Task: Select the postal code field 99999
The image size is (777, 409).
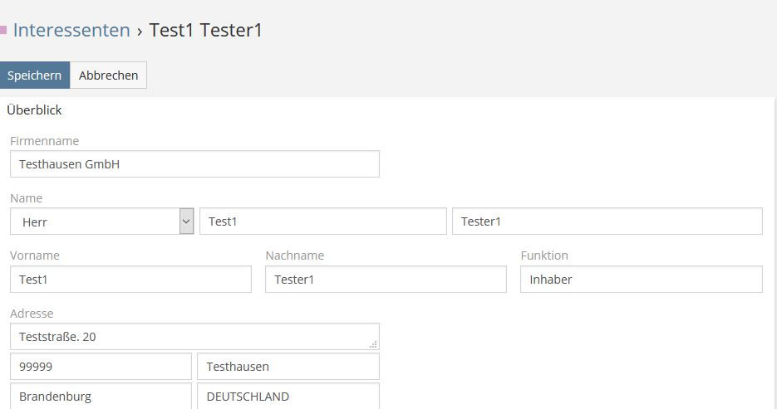Action: (101, 367)
